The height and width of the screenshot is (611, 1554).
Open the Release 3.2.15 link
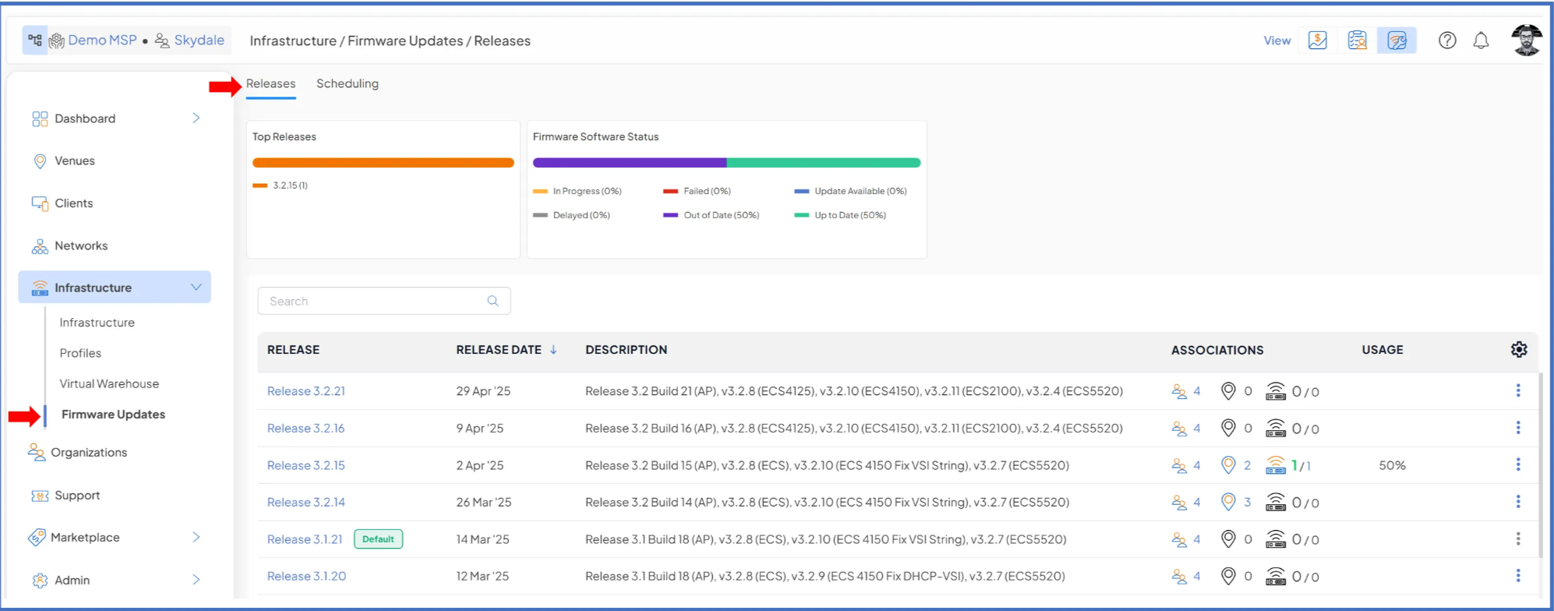click(x=306, y=465)
